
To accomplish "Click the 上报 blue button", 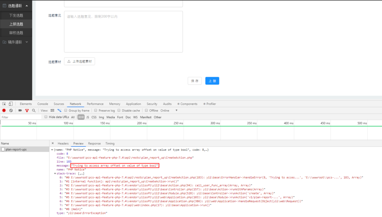I will tap(212, 81).
